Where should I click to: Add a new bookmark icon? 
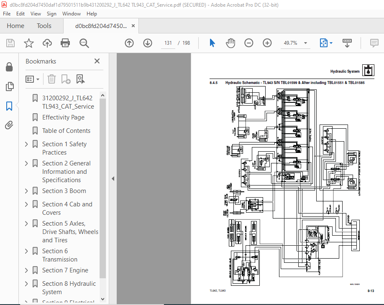66,79
